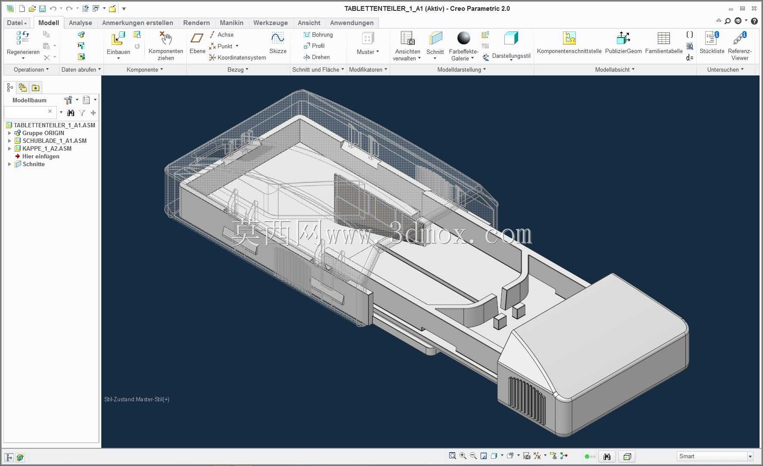Toggle find binoculars button in status bar

(x=607, y=457)
